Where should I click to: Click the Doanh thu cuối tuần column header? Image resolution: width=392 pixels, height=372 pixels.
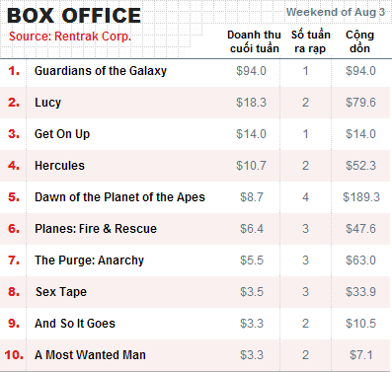(x=254, y=41)
